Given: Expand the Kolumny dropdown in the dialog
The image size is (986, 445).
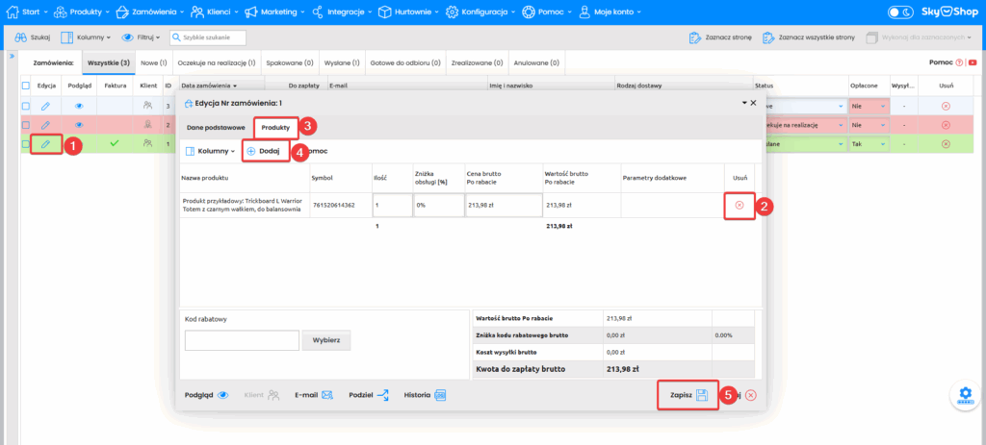Looking at the screenshot, I should click(x=209, y=151).
